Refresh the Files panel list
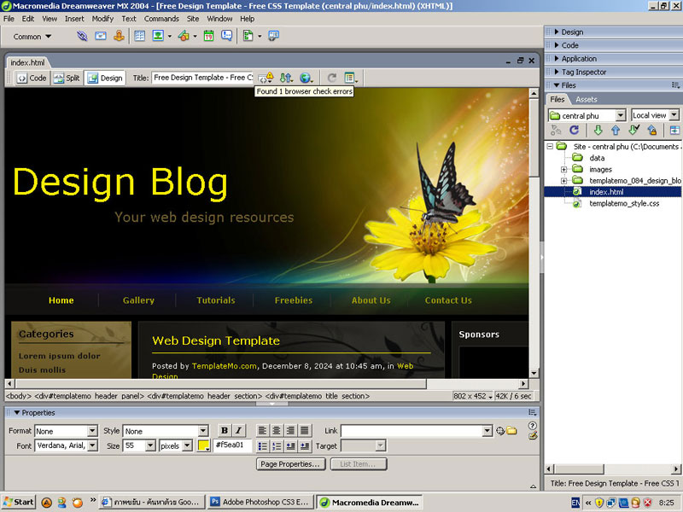Screen dimensions: 683x512 click(574, 130)
